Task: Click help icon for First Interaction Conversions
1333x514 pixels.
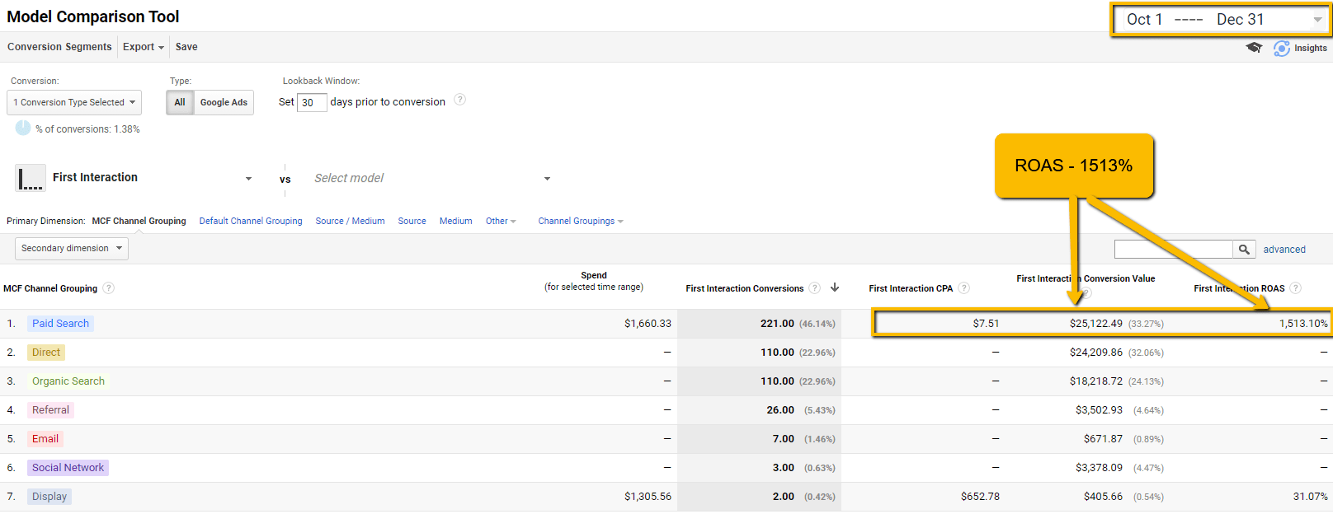Action: 815,288
